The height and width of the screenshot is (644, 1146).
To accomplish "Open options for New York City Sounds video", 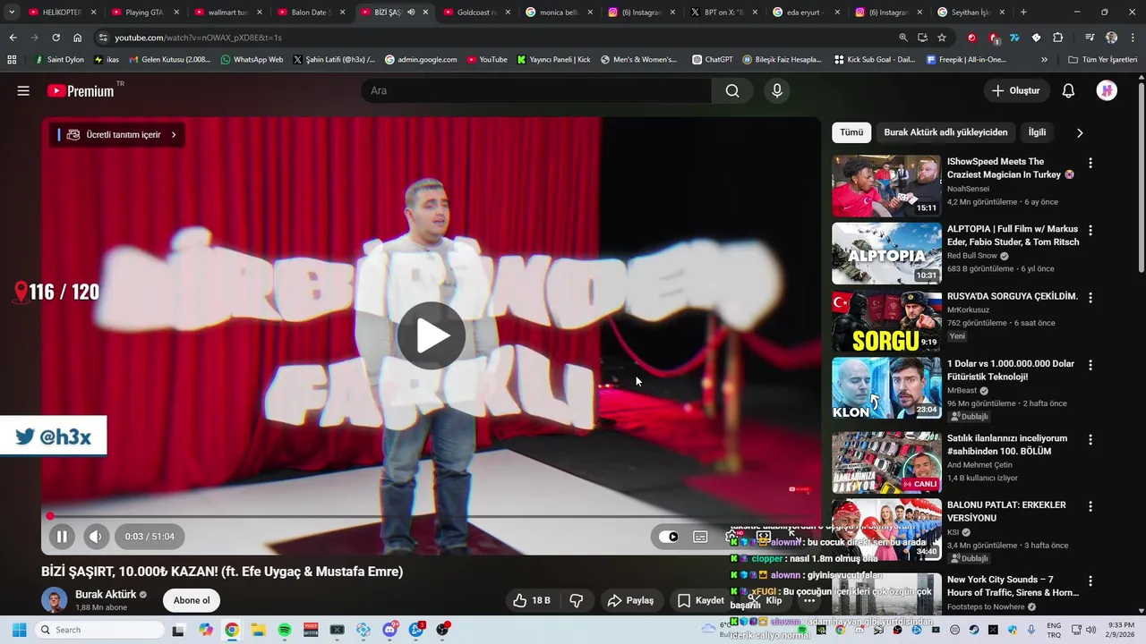I will [x=1090, y=580].
